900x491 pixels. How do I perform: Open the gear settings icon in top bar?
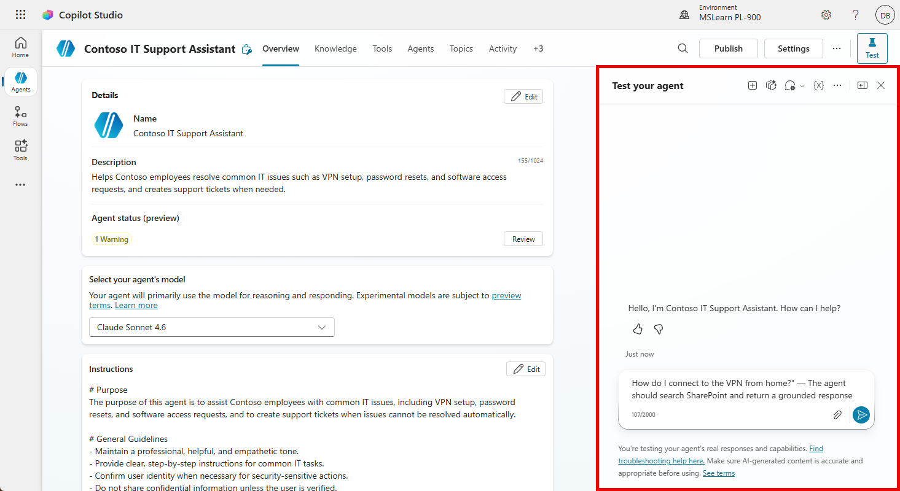[x=826, y=15]
